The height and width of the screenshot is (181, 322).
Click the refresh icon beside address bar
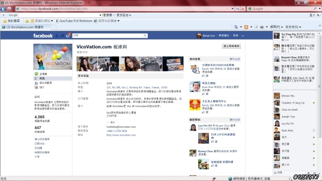pyautogui.click(x=237, y=9)
